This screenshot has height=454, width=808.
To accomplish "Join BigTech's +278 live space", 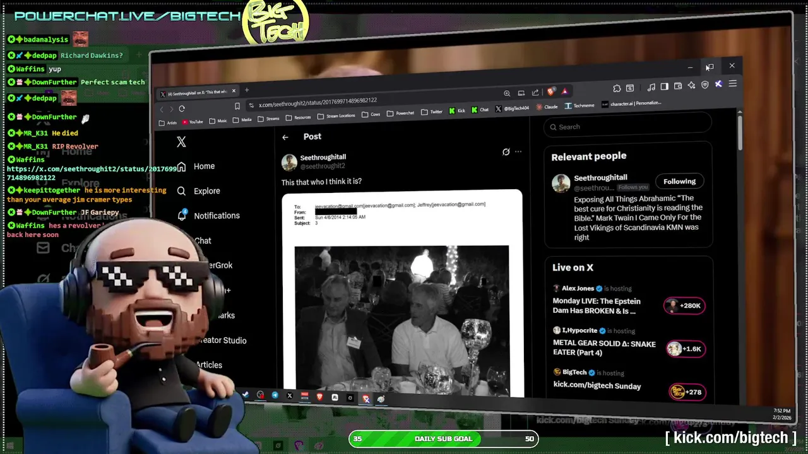I will pyautogui.click(x=687, y=392).
